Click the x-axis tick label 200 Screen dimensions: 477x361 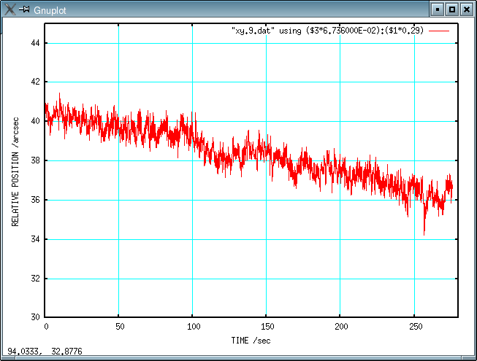click(341, 327)
